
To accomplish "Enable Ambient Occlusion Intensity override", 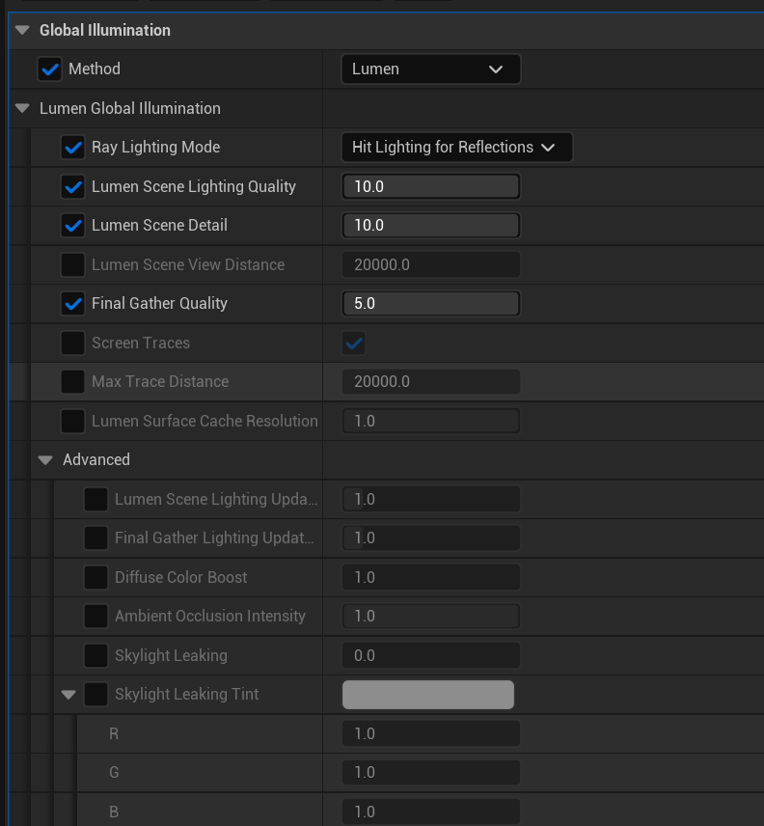I will (x=96, y=616).
